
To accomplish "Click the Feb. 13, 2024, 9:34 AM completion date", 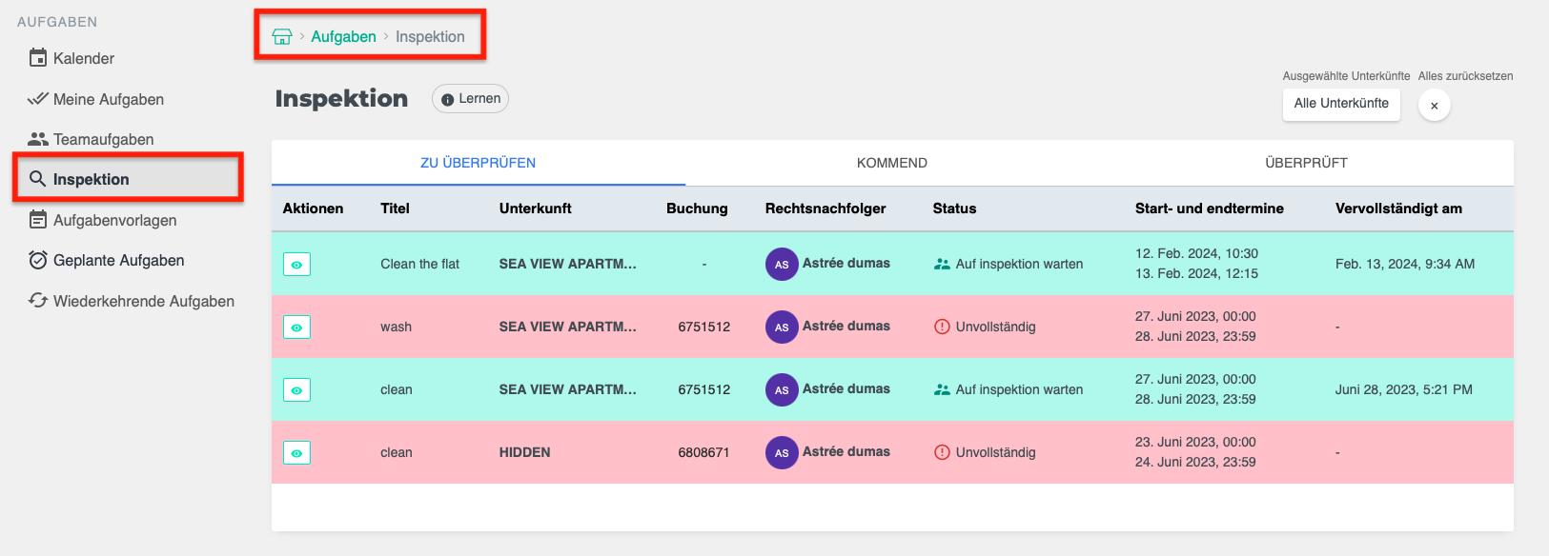I will (1405, 264).
